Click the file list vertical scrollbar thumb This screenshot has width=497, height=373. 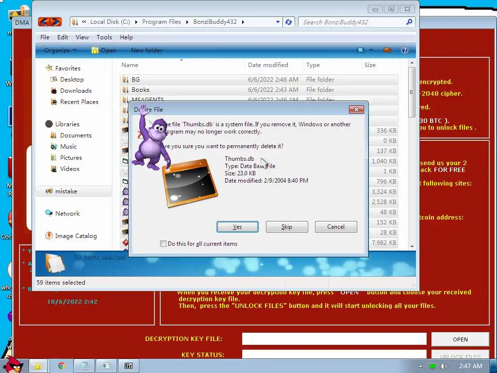[412, 92]
